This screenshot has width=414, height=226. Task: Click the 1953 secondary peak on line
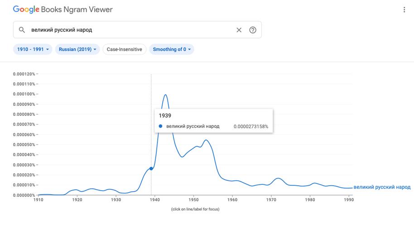click(x=206, y=140)
